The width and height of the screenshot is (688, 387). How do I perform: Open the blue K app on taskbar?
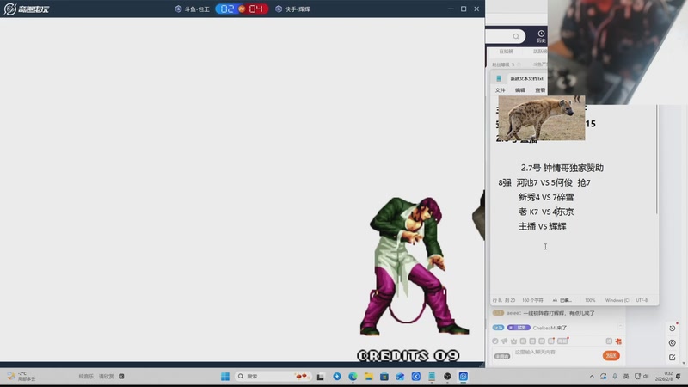coord(416,377)
